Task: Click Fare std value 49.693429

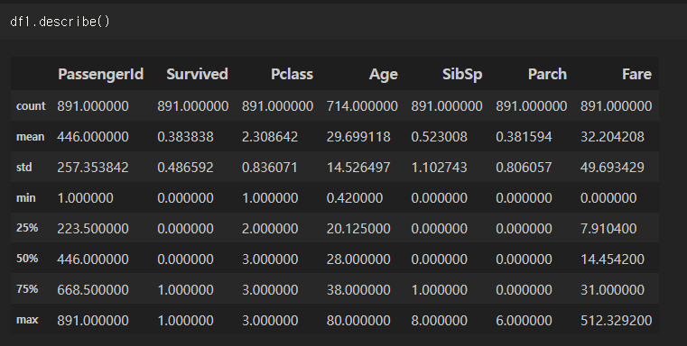Action: point(612,167)
